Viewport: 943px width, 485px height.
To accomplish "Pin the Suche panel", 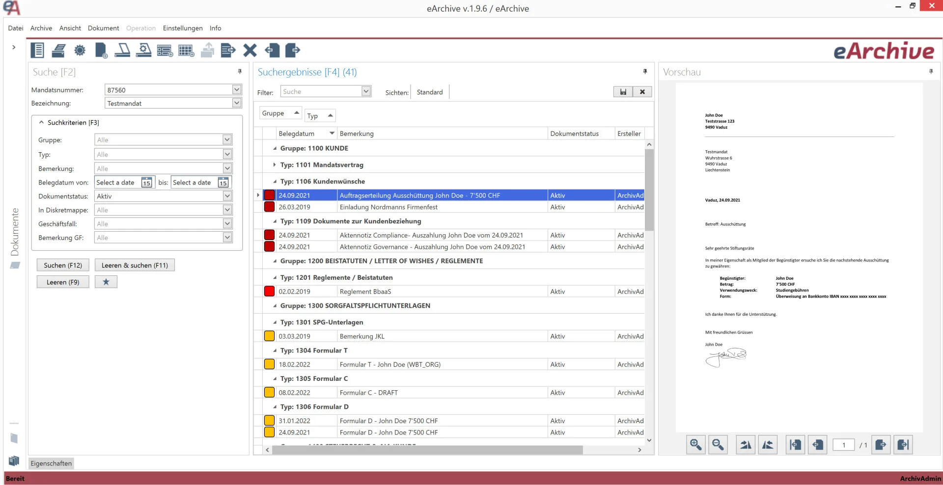I will coord(240,72).
